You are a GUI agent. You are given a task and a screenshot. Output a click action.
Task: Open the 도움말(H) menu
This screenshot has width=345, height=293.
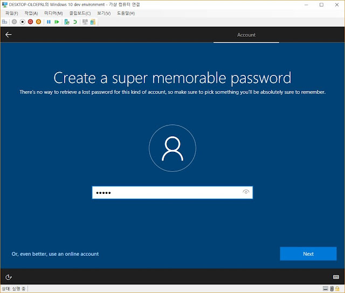coord(126,13)
